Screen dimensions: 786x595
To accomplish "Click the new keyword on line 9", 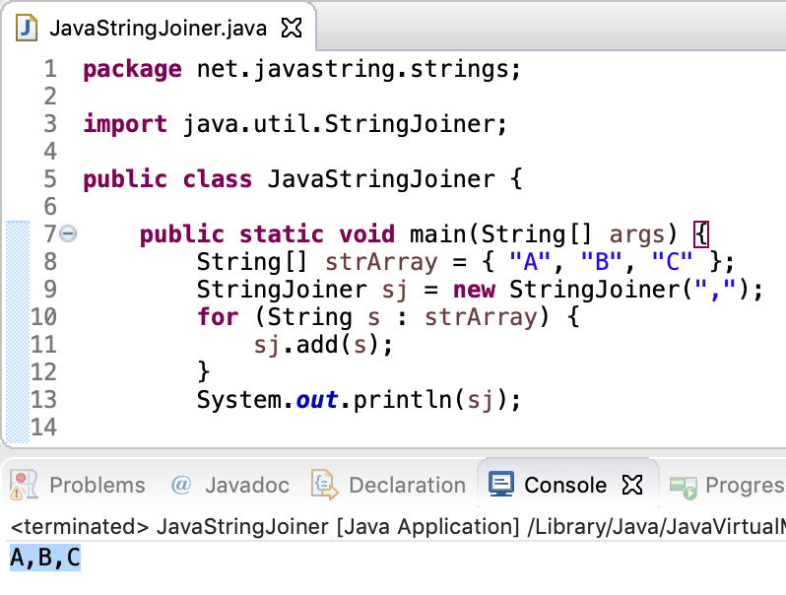I will tap(474, 291).
